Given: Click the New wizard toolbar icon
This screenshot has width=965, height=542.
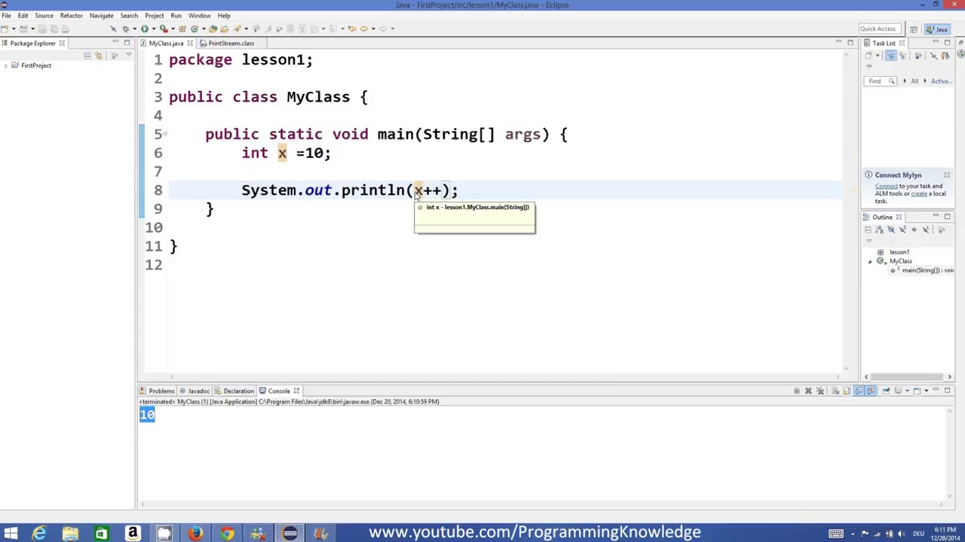Looking at the screenshot, I should (x=5, y=29).
